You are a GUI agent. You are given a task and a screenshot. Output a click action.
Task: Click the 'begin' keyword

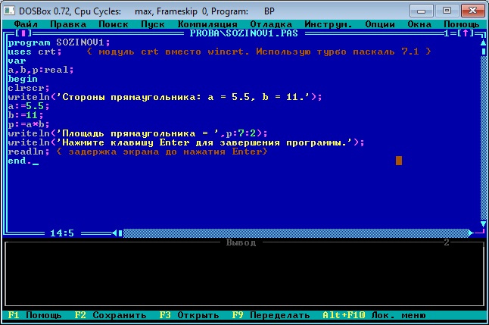tap(23, 79)
